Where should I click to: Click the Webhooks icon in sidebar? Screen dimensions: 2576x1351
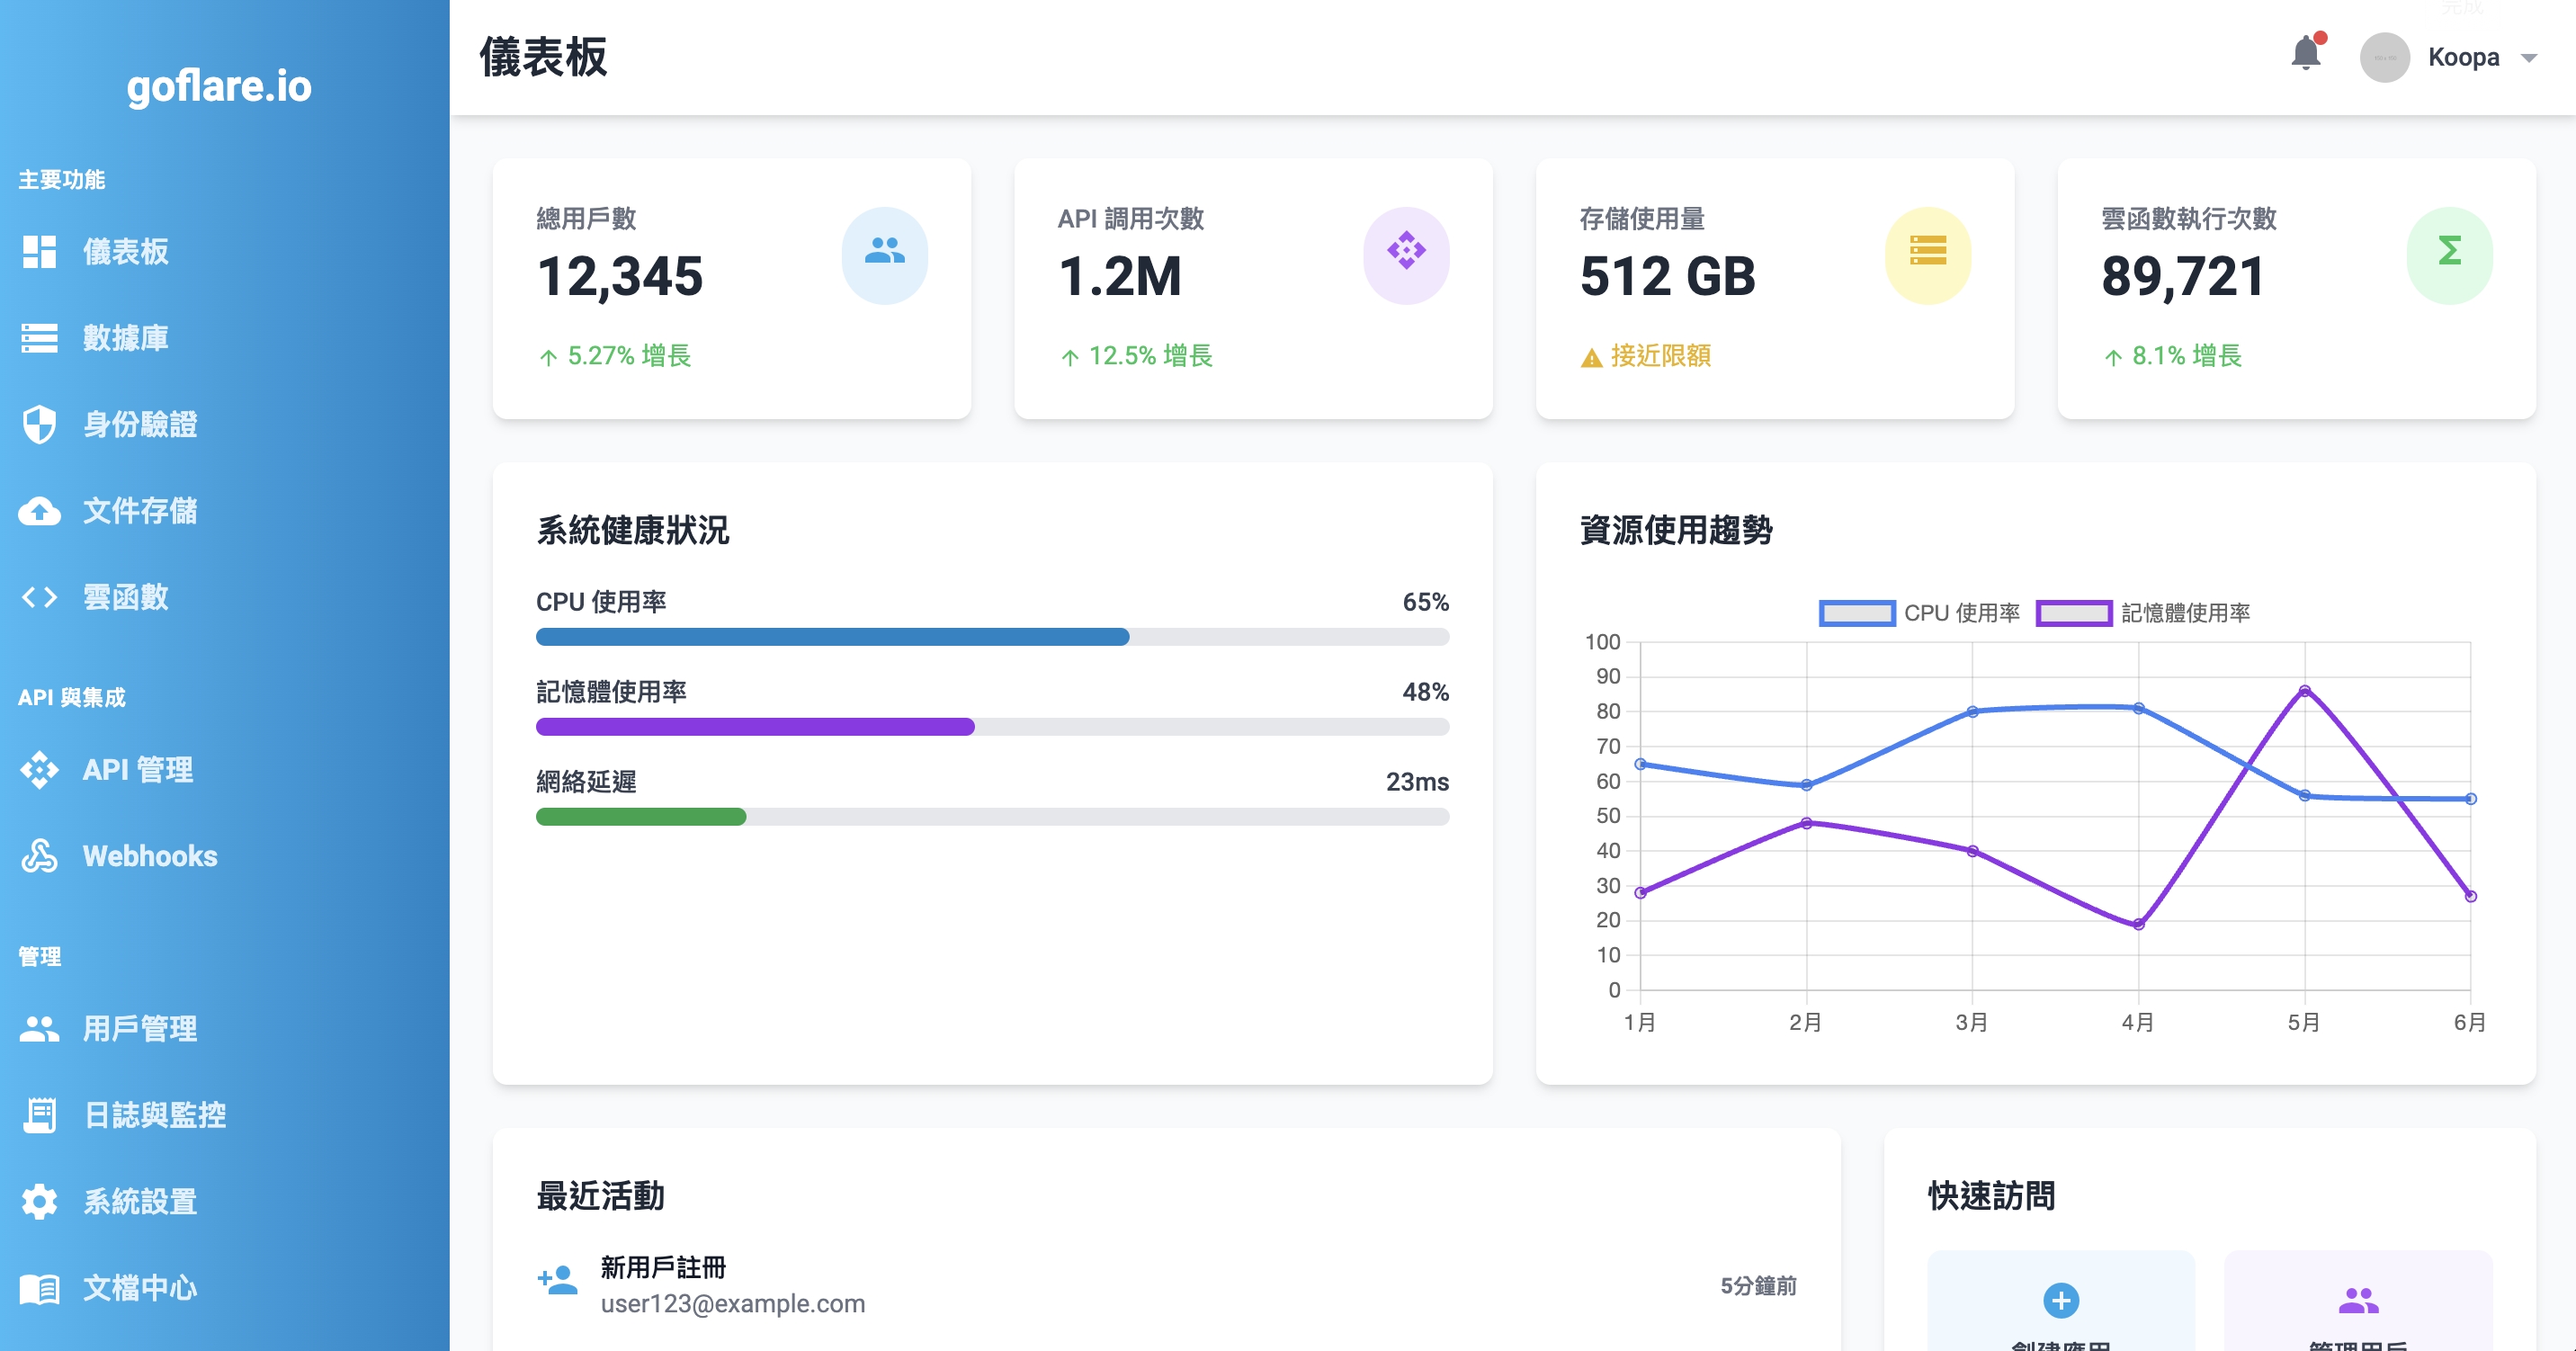[40, 856]
